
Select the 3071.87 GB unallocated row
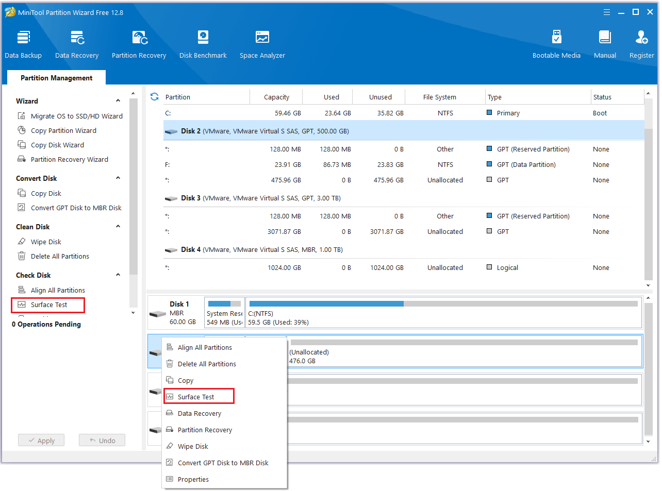[x=404, y=231]
